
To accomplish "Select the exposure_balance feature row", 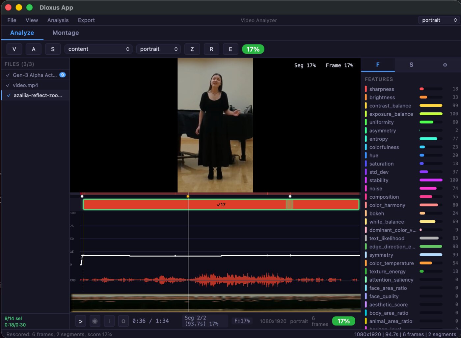I will [411, 114].
